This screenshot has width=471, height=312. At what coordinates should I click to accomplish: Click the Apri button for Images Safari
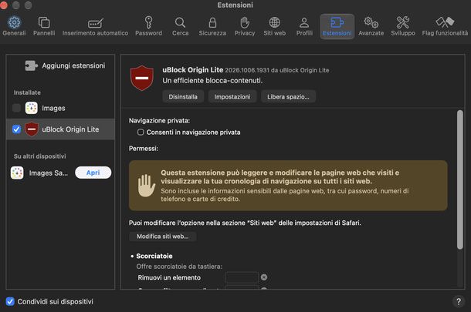tap(93, 173)
